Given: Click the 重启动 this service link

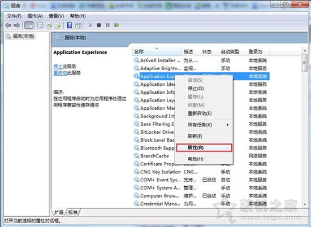Looking at the screenshot, I should [x=60, y=73].
